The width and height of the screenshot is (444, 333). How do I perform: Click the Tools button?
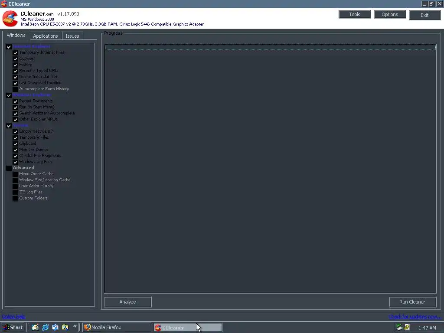tap(355, 14)
